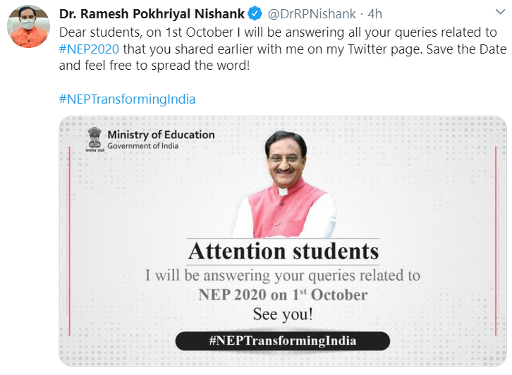
Task: Click the "See you!" banner text
Action: click(282, 314)
